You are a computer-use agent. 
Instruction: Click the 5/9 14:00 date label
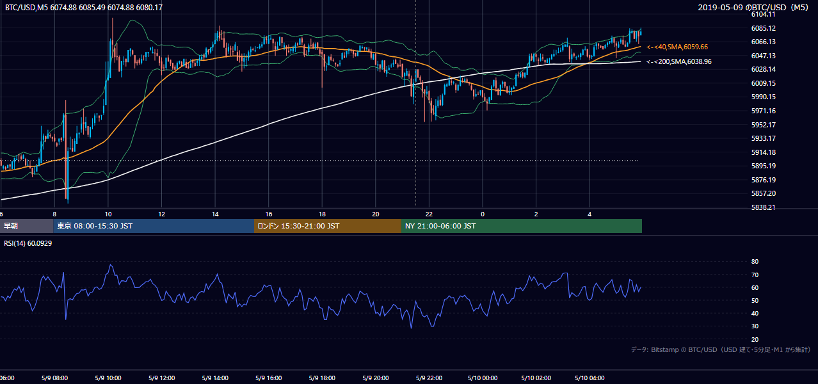tap(215, 378)
